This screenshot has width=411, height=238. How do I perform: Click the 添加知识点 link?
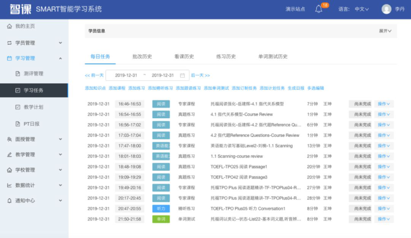coord(95,88)
